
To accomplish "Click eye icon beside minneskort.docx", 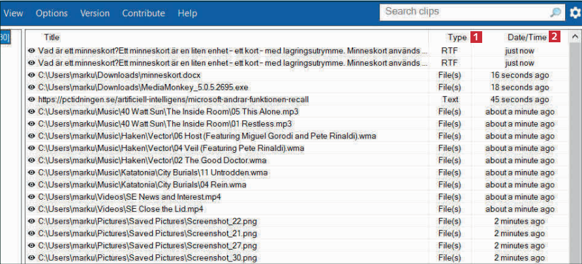I will point(31,75).
